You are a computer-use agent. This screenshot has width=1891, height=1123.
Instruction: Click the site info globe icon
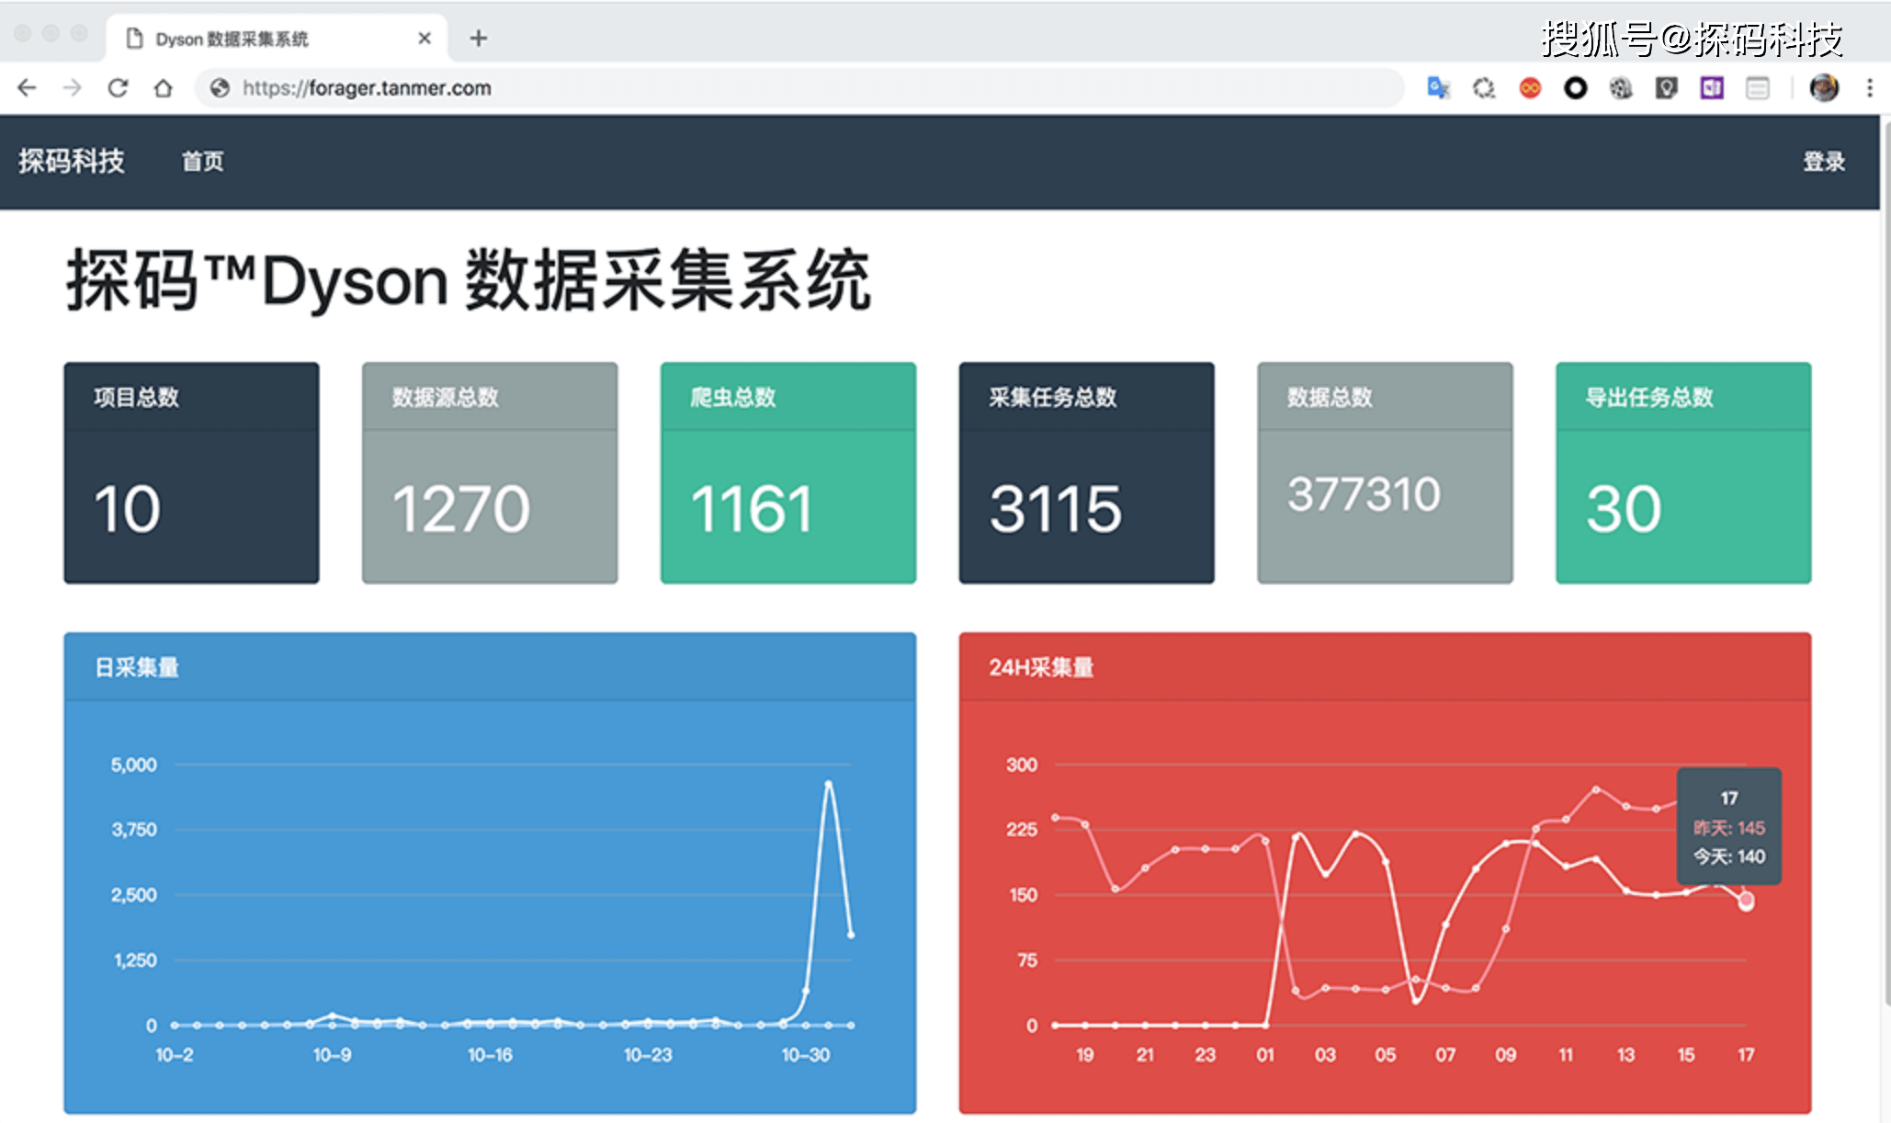click(x=220, y=88)
